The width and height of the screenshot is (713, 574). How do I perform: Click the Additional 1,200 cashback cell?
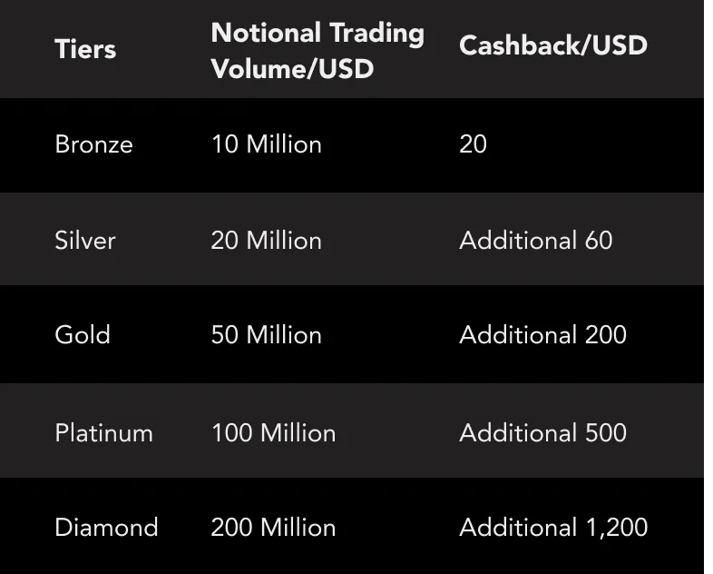pos(553,528)
